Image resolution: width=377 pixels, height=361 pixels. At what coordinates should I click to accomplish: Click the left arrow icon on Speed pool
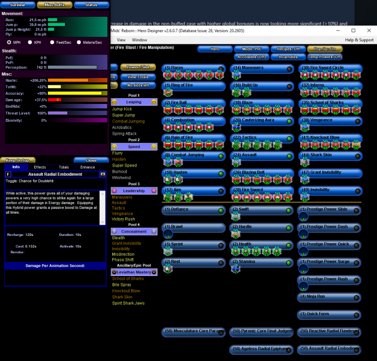[x=115, y=147]
